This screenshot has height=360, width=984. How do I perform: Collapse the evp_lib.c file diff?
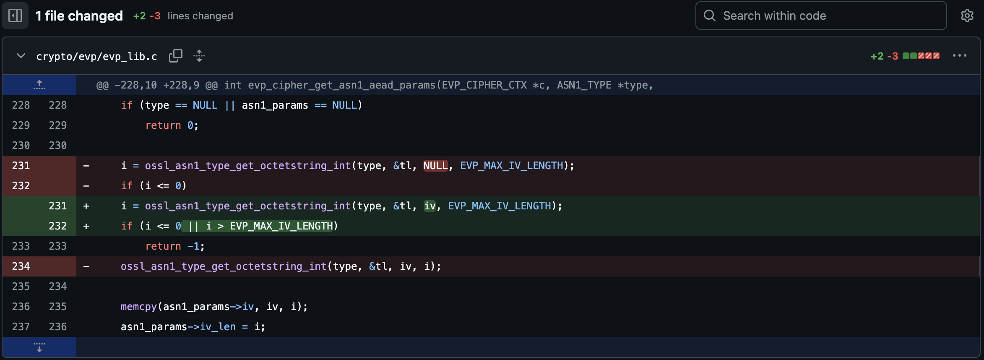tap(21, 56)
